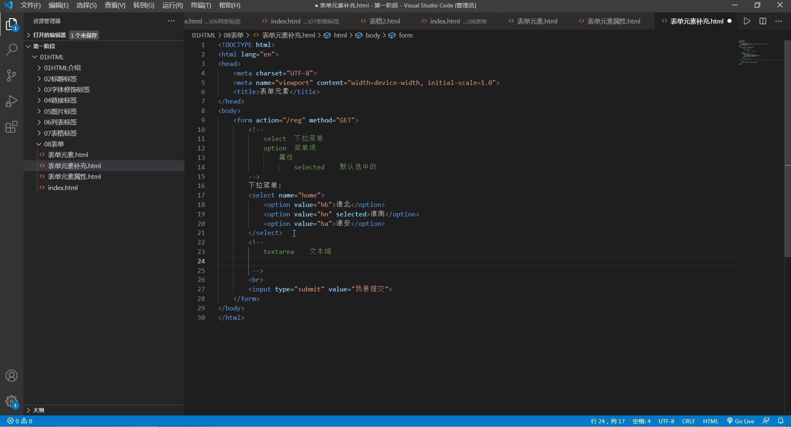
Task: Open the 帮助(H) menu
Action: (x=230, y=5)
